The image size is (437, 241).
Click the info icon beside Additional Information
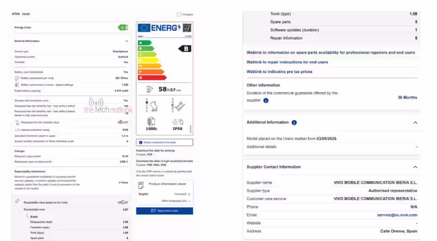pos(294,123)
